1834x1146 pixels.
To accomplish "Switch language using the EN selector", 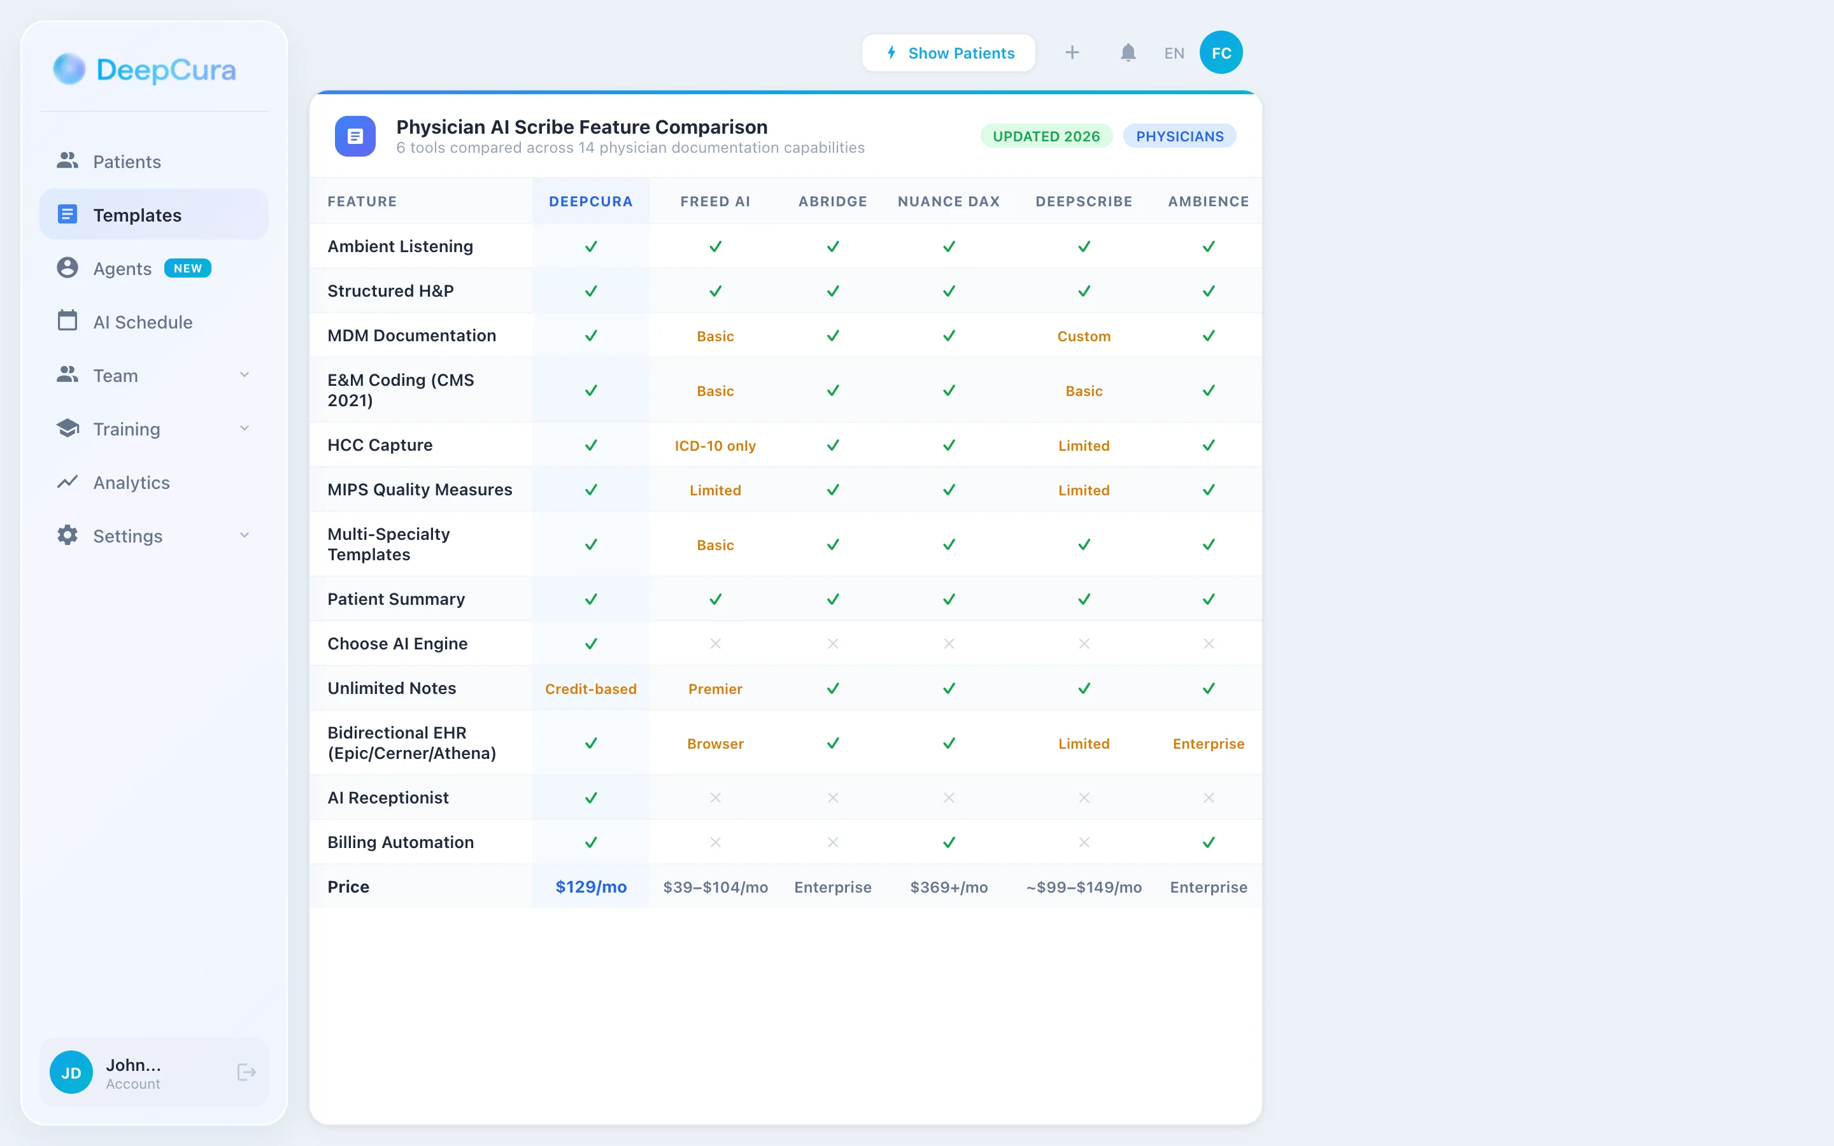I will [1174, 53].
